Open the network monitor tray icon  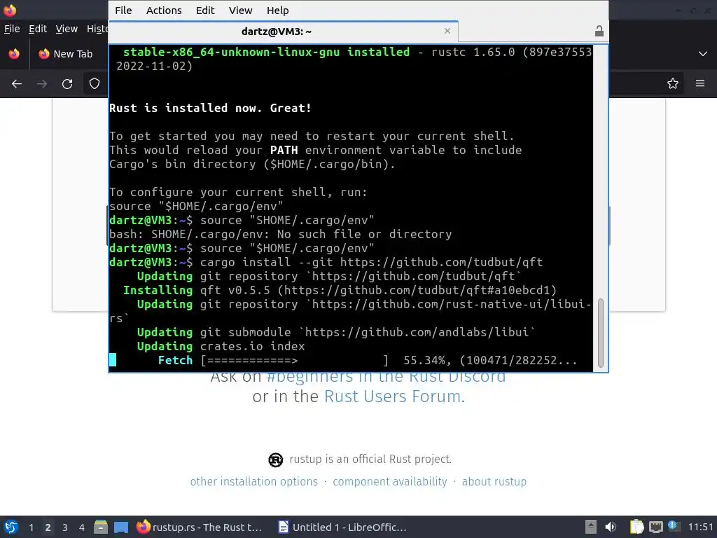coord(655,527)
